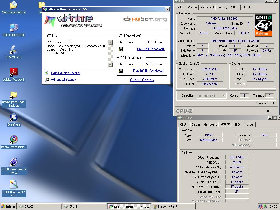Switch to Cache tab in top CPU-Z
This screenshot has width=280, height=210.
(x=192, y=7)
